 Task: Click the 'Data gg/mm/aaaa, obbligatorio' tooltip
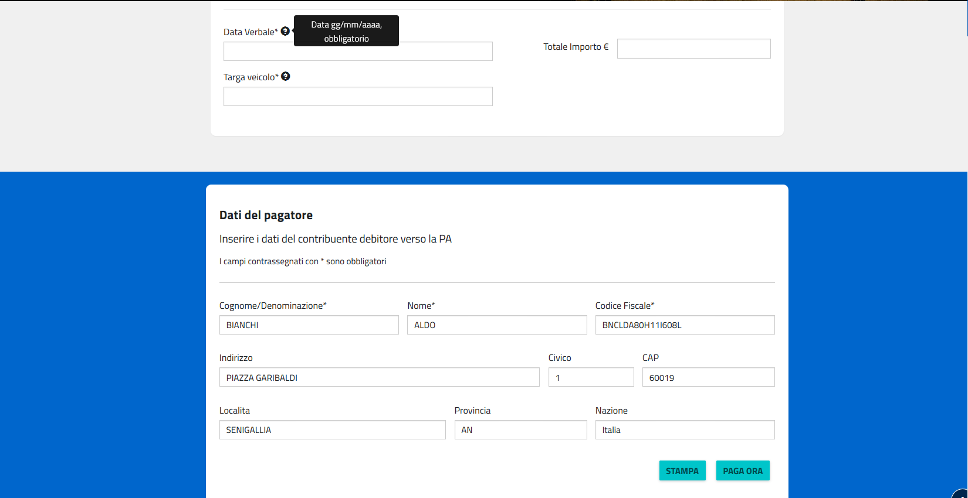coord(346,31)
